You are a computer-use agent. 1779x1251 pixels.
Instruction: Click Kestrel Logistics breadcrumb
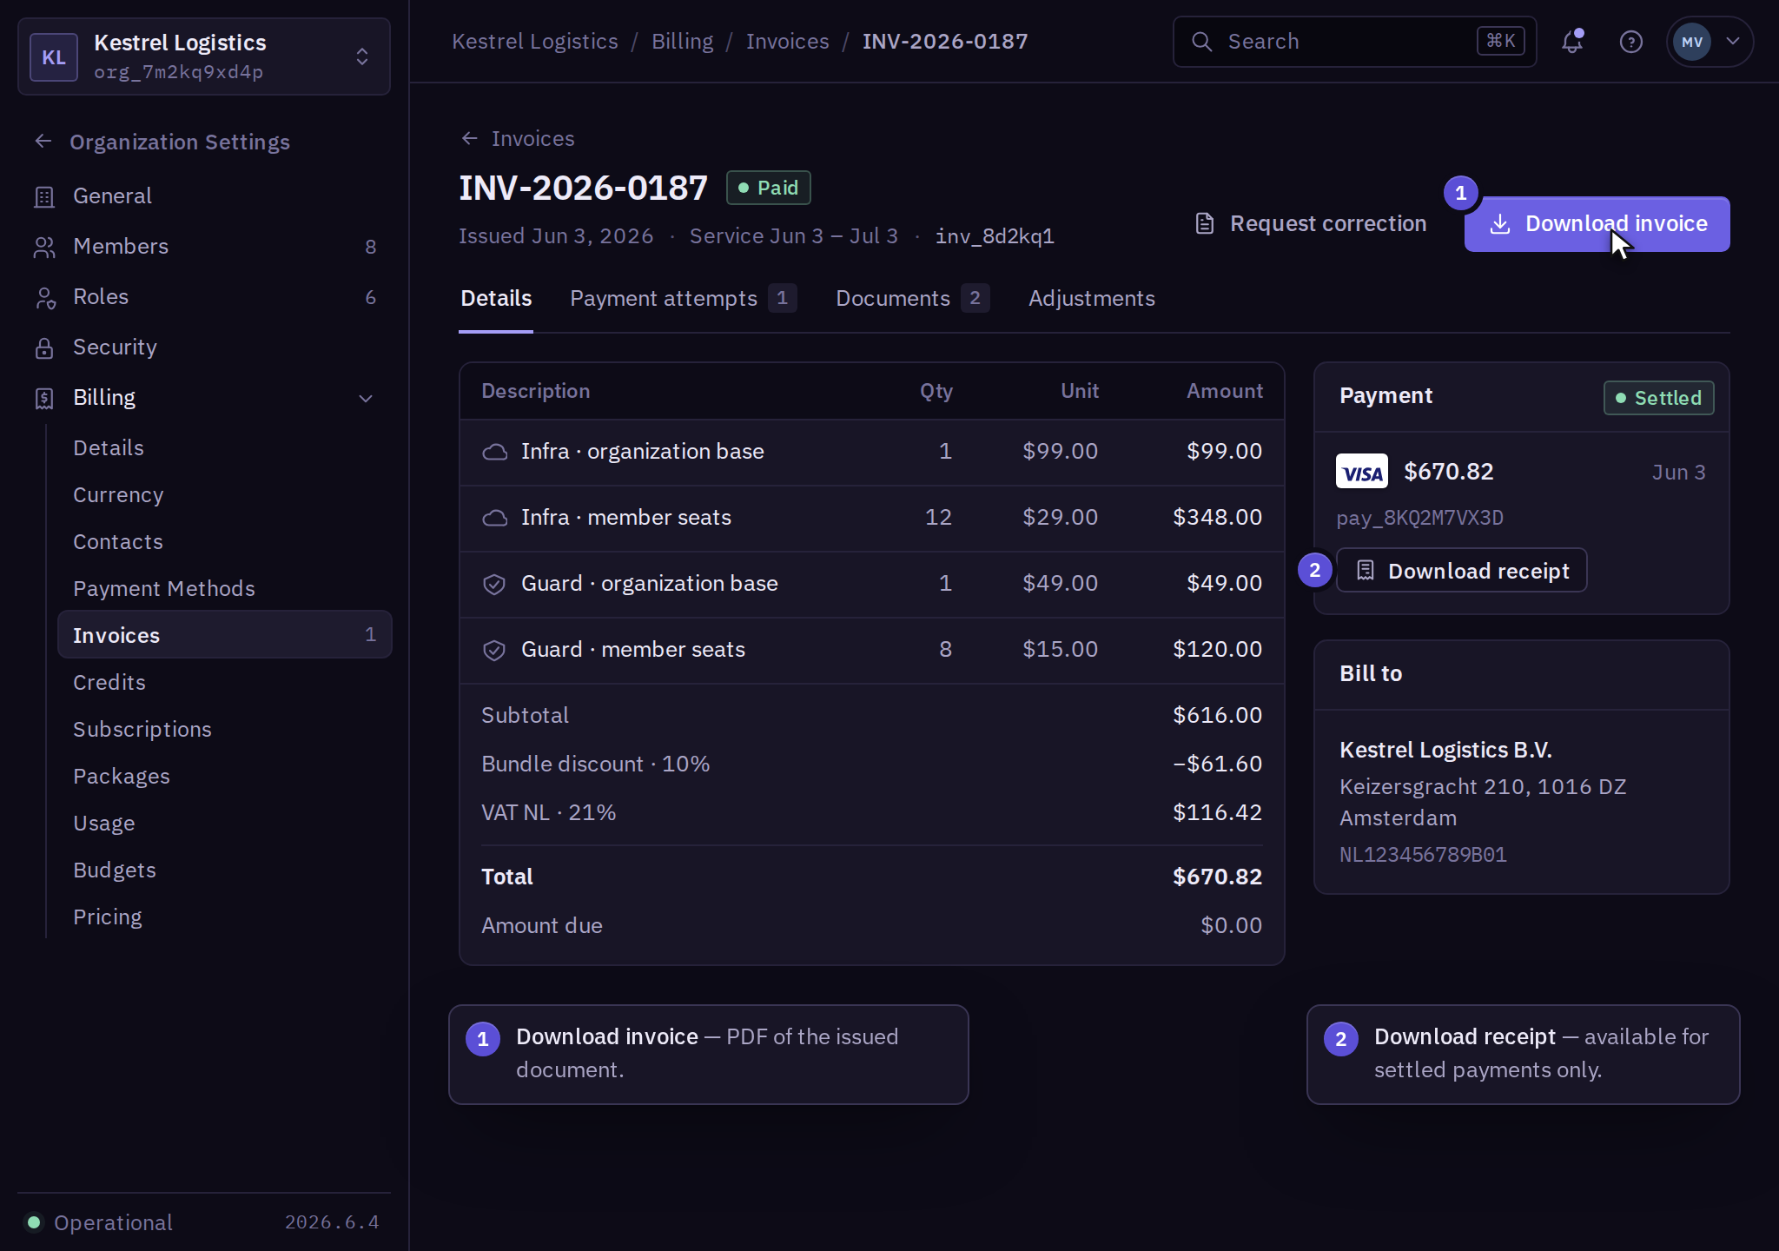tap(535, 42)
